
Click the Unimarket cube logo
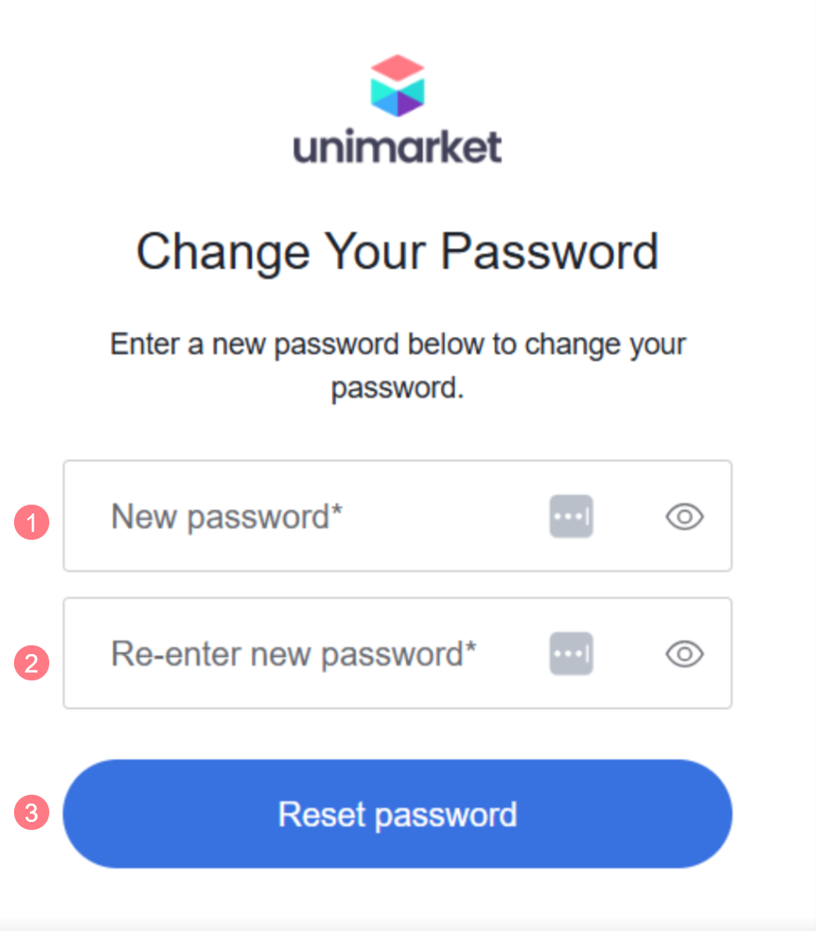tap(397, 86)
